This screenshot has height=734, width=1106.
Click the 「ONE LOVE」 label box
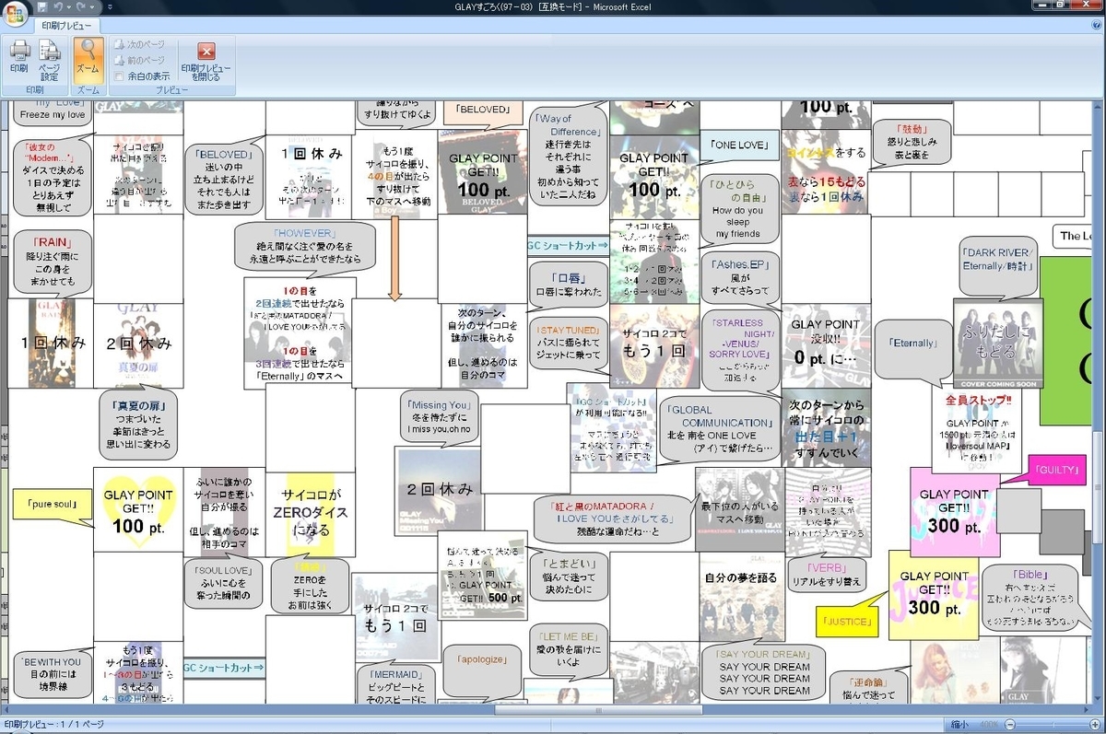(x=739, y=144)
